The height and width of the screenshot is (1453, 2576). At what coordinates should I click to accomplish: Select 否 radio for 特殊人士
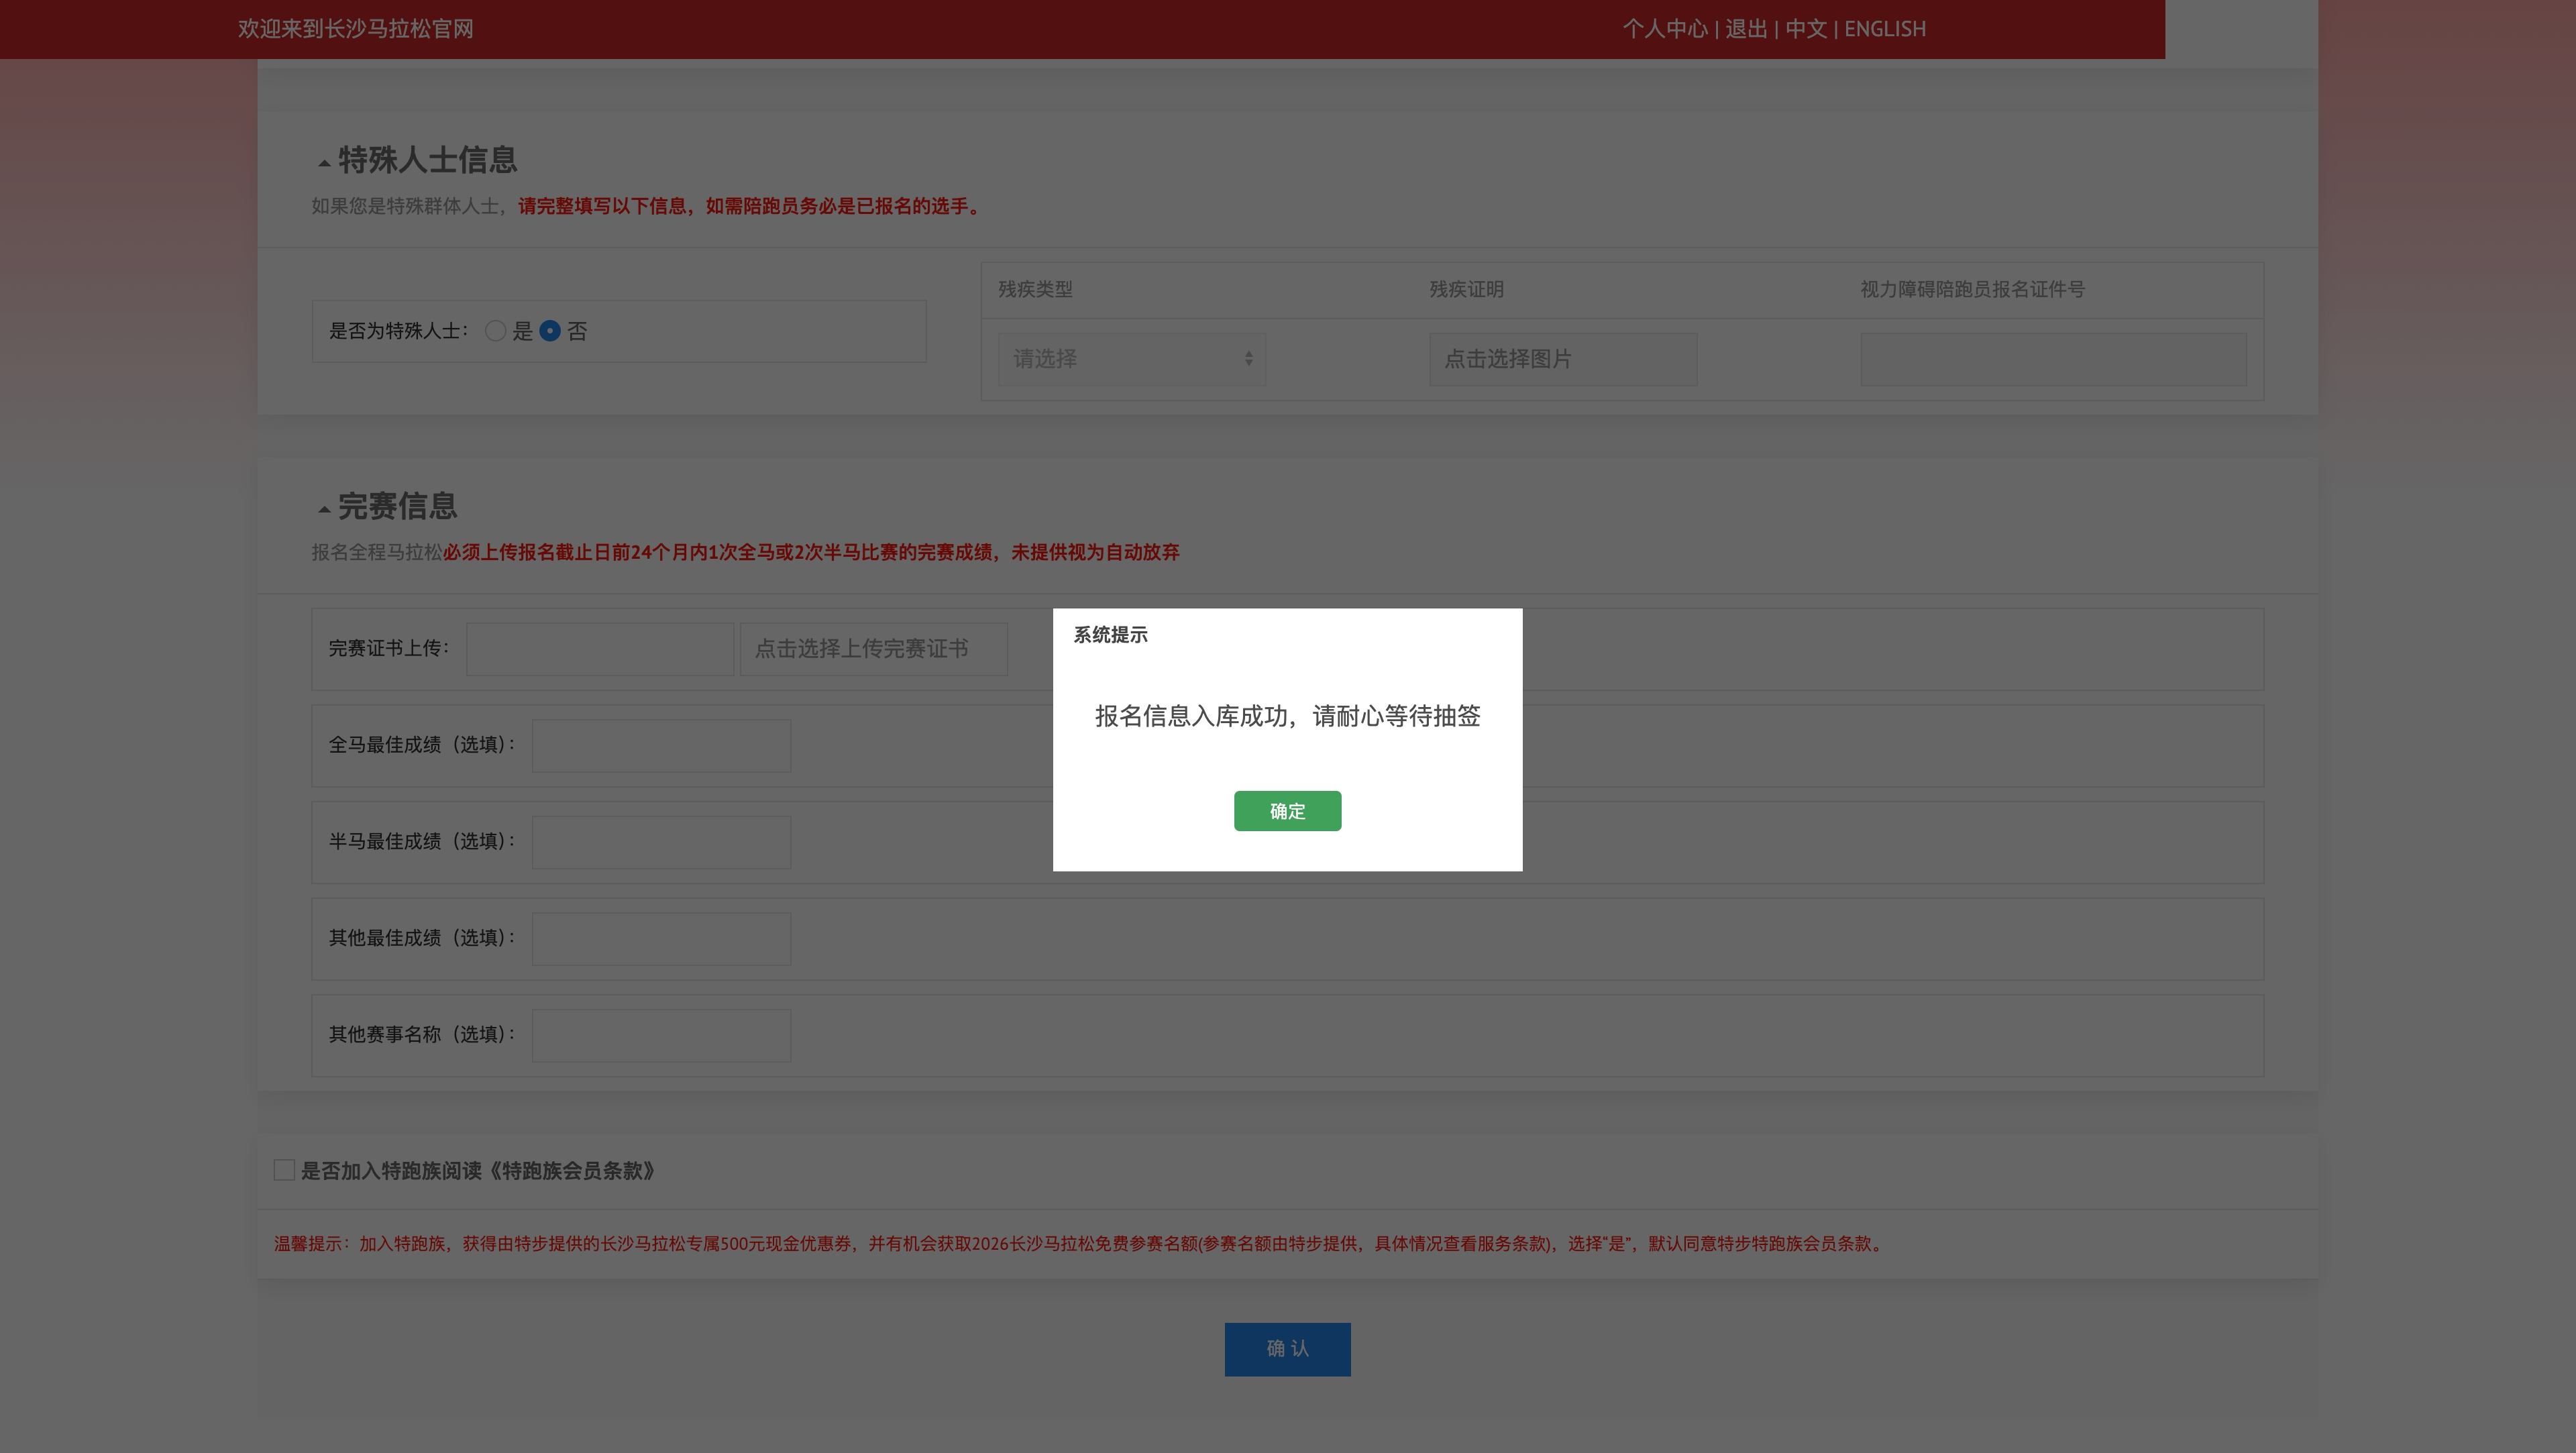(550, 331)
